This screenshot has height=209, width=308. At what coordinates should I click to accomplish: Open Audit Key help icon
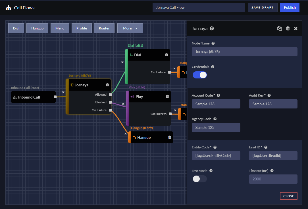(269, 95)
